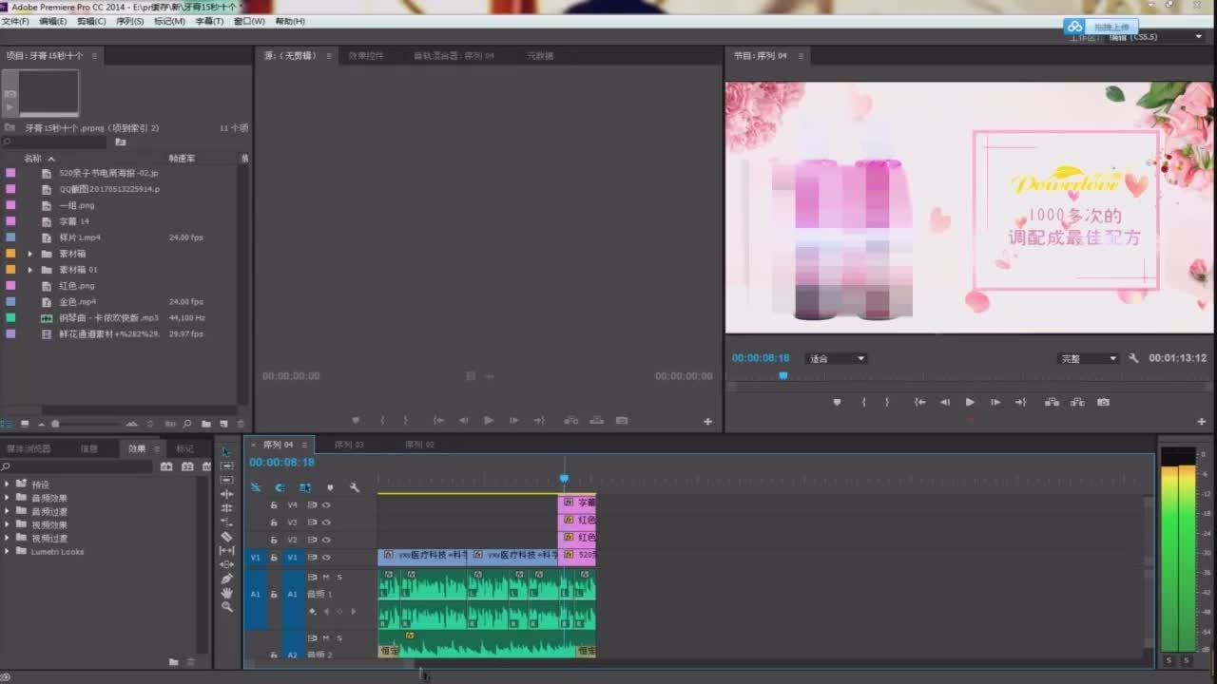Toggle Linked Selection in timeline header

(304, 487)
